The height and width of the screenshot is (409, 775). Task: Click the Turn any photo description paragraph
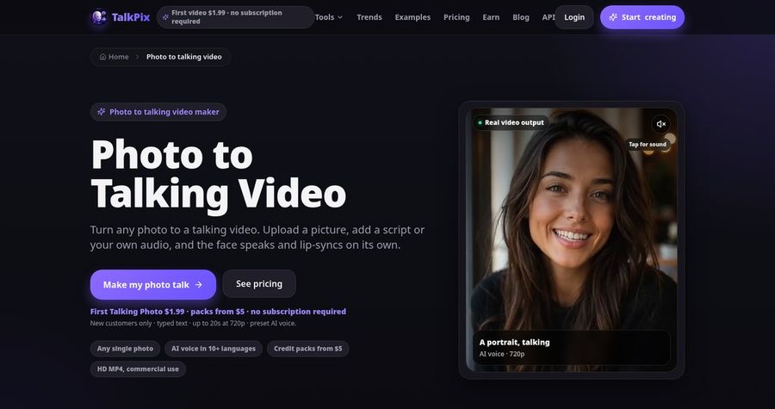coord(257,237)
